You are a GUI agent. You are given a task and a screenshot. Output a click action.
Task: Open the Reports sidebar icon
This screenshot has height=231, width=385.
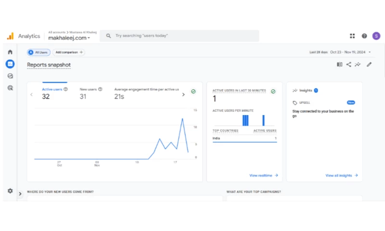click(x=10, y=64)
